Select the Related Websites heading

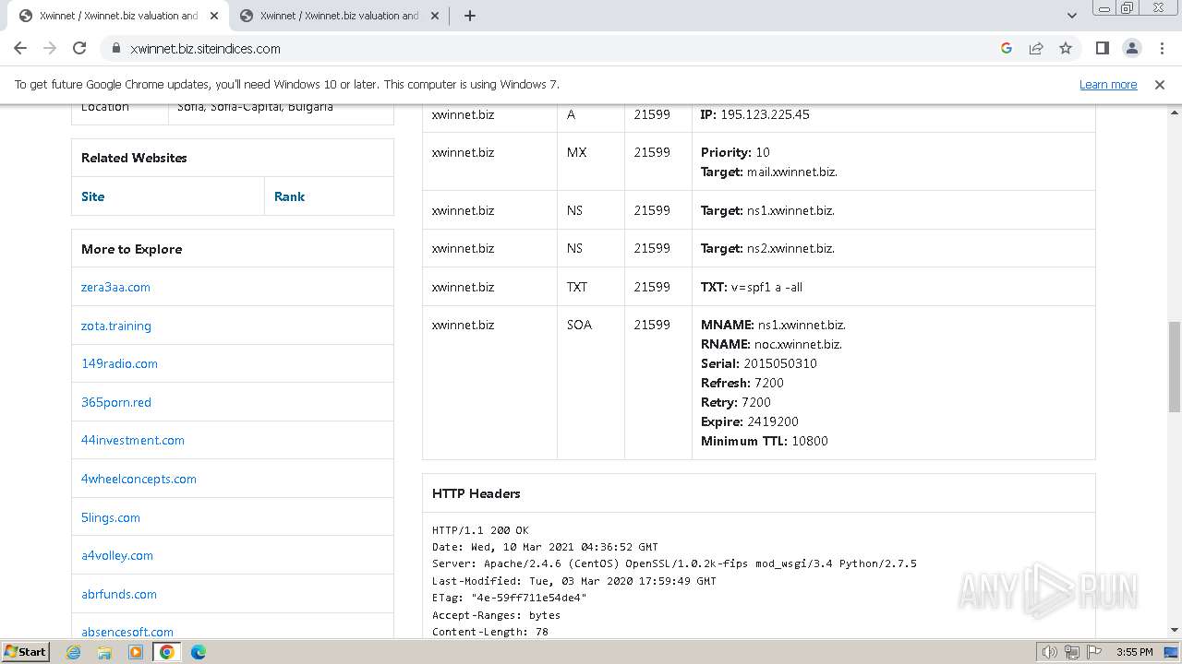(x=134, y=158)
